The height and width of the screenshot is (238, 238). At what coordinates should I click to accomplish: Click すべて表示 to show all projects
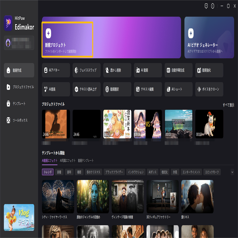[228, 105]
